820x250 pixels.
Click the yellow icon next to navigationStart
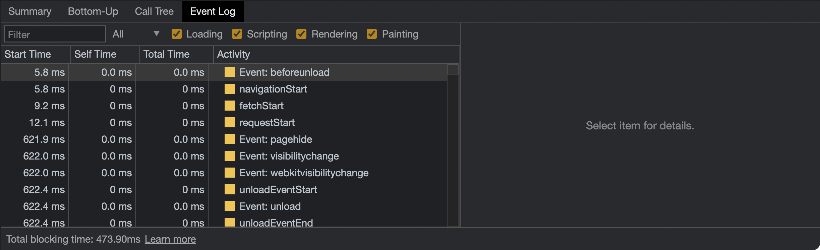(x=229, y=89)
